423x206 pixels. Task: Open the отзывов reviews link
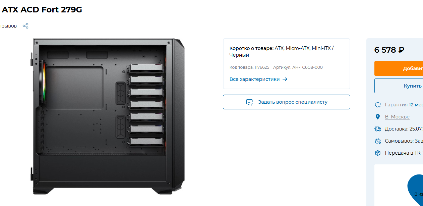click(8, 26)
